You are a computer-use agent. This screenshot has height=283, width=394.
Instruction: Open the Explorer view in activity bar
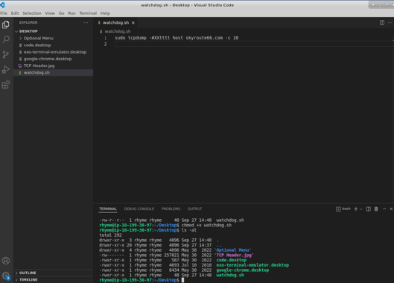click(x=6, y=25)
